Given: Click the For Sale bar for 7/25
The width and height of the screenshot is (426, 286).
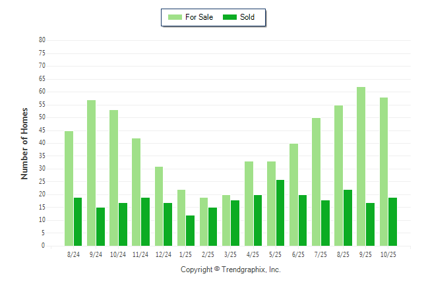Looking at the screenshot, I should 317,182.
